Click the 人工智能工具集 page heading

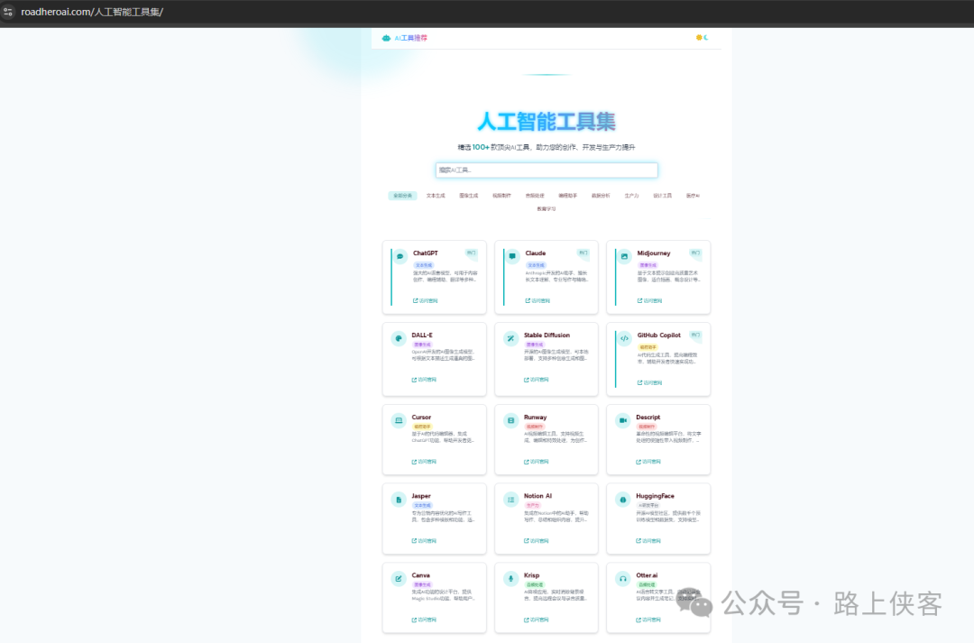tap(547, 122)
